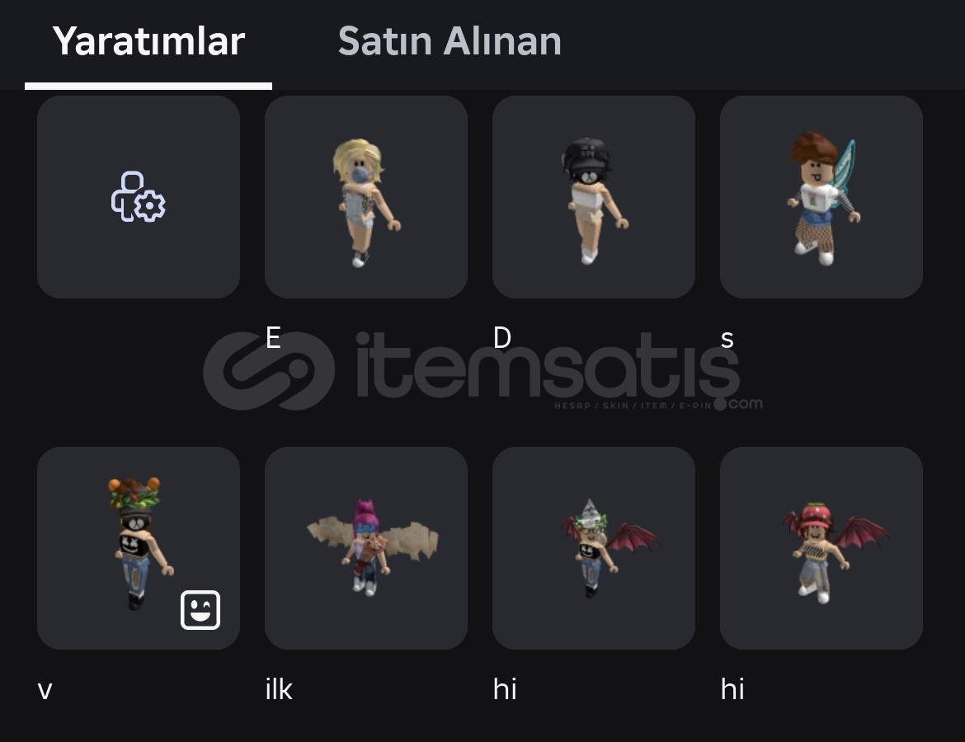Image resolution: width=965 pixels, height=742 pixels.
Task: Click the winking smiley emote badge
Action: 200,610
